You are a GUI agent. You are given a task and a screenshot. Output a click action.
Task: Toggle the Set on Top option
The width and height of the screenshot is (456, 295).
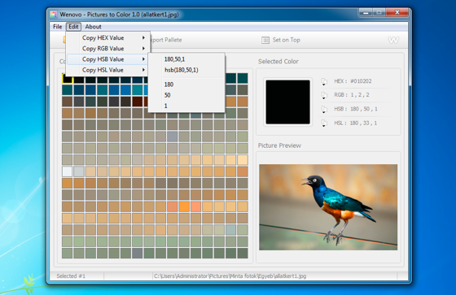coord(281,40)
